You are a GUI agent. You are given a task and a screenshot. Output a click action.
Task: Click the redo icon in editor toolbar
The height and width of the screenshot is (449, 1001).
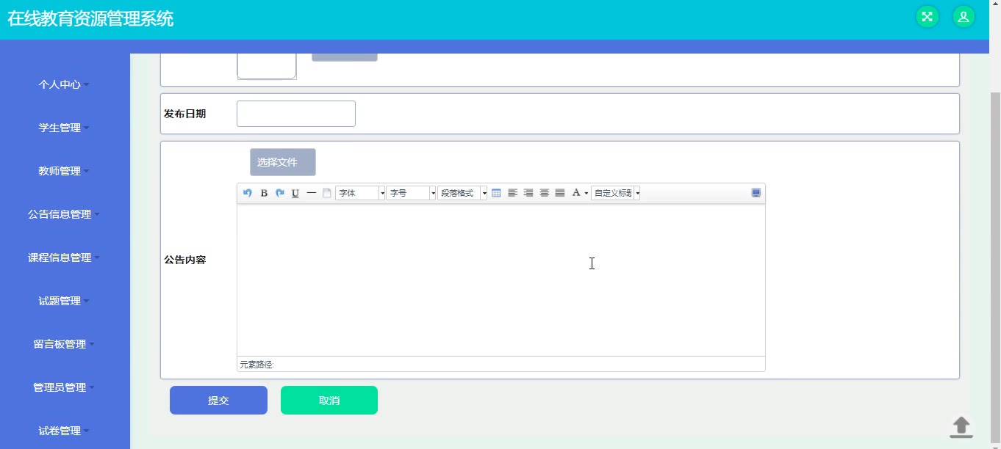280,193
